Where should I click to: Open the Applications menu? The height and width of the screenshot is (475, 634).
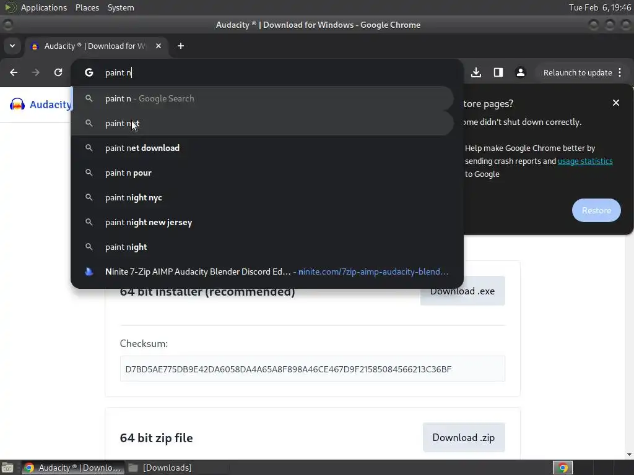pos(44,7)
